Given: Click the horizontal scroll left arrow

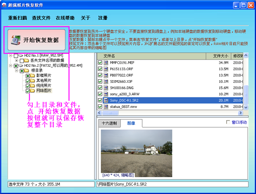Looking at the screenshot, I should (99, 113).
